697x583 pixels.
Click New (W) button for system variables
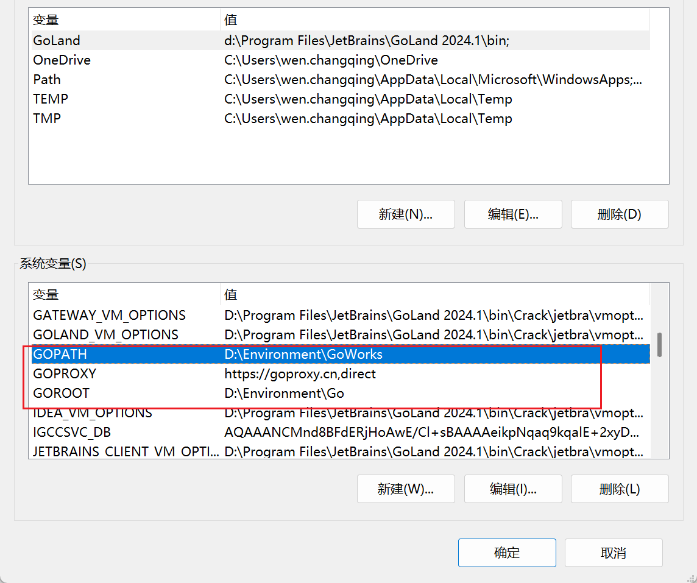tap(406, 489)
